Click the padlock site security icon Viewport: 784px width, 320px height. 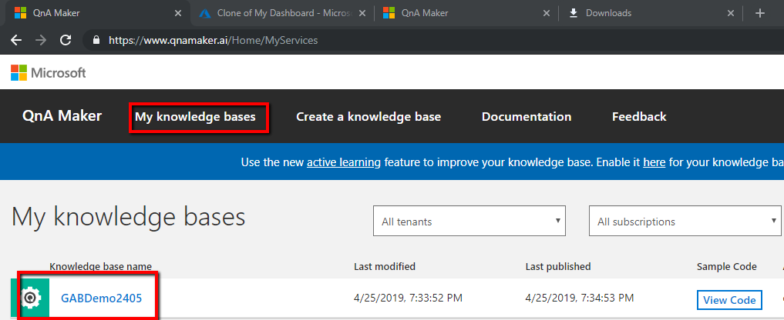[97, 41]
